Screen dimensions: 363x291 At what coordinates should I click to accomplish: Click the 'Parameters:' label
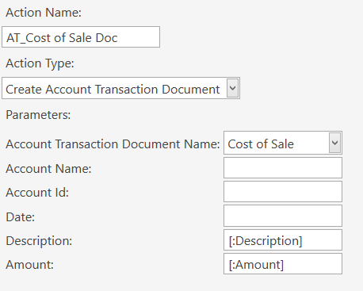coord(38,115)
